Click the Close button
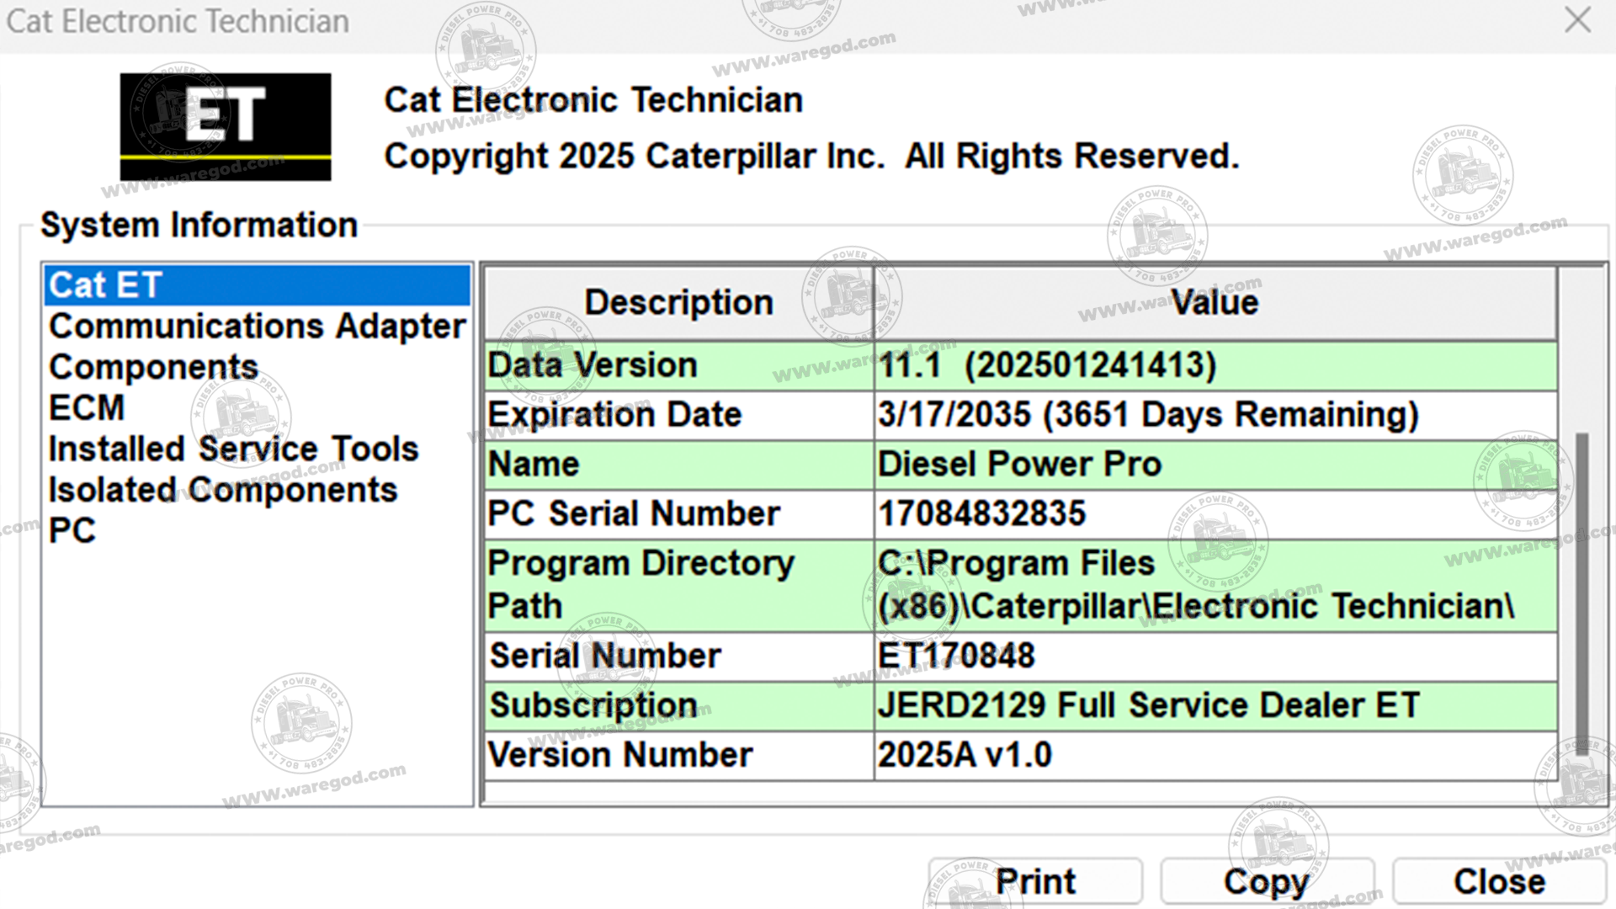This screenshot has height=909, width=1616. click(x=1499, y=881)
